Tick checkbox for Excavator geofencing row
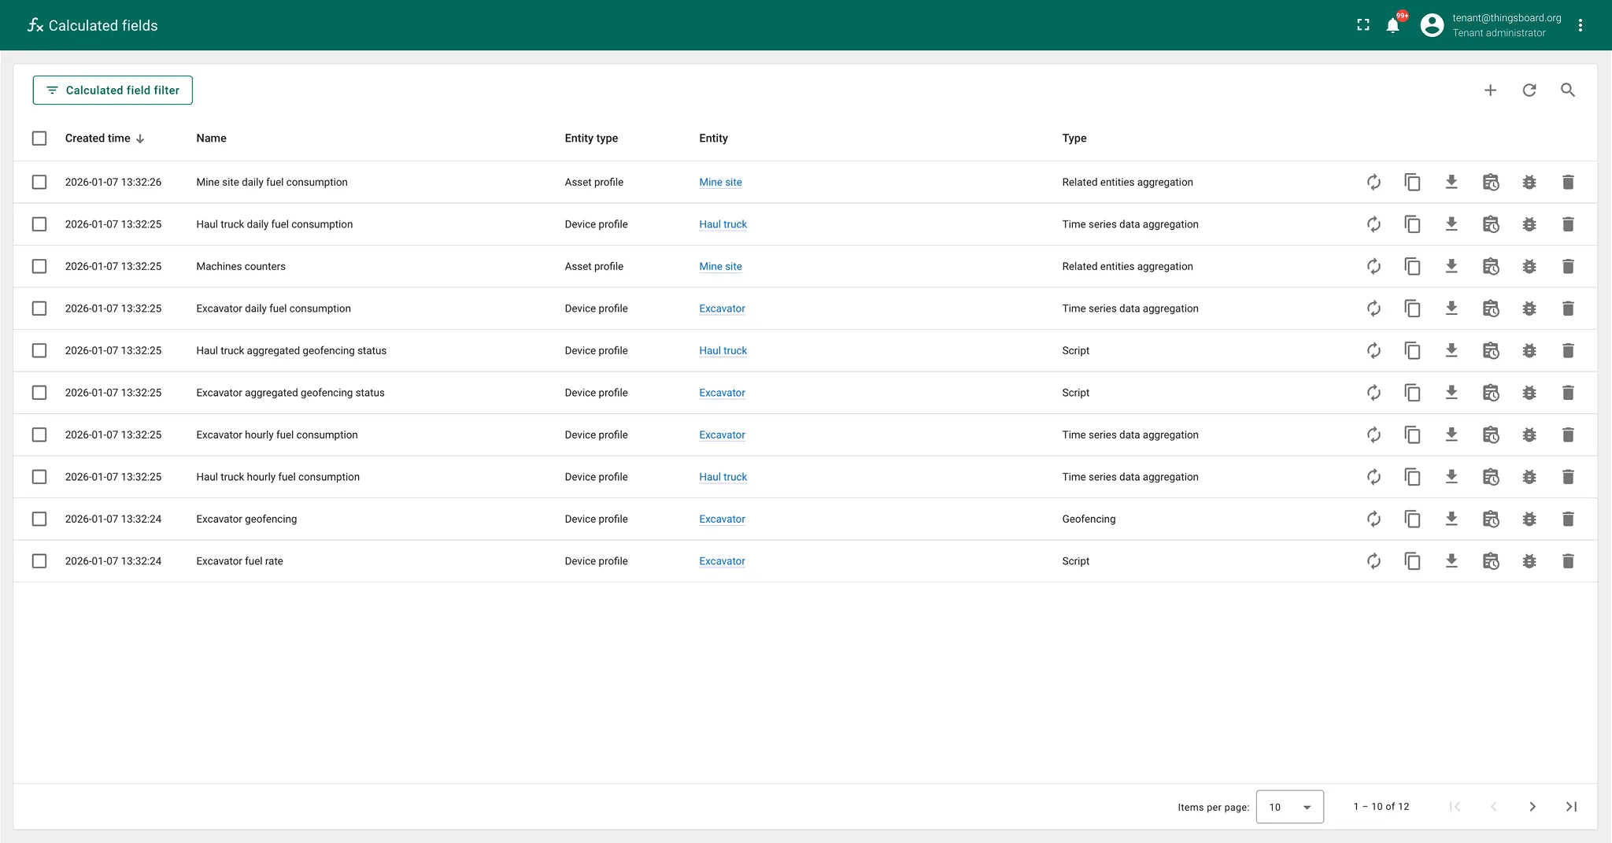1612x843 pixels. (39, 519)
